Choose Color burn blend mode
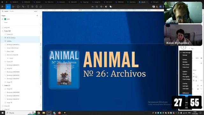Image resolution: width=204 pixels, height=115 pixels. click(x=186, y=67)
